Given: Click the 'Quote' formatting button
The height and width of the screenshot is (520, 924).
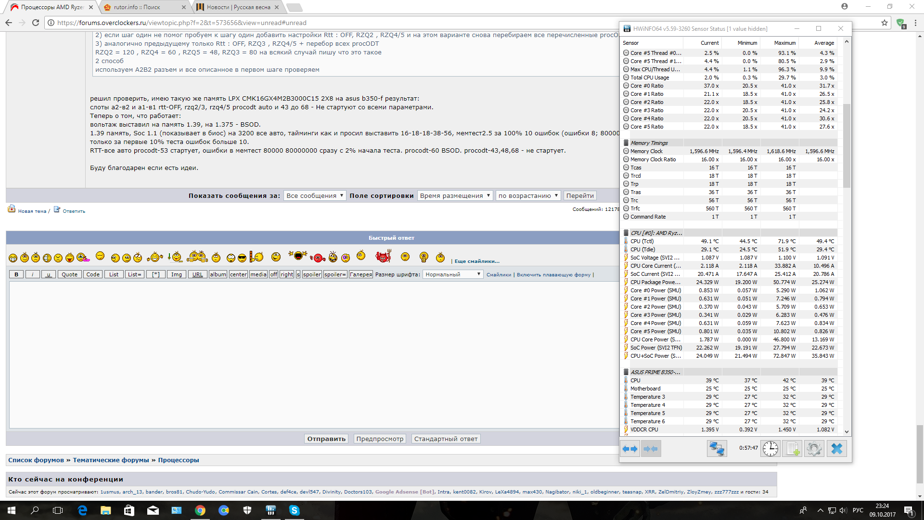Looking at the screenshot, I should (69, 274).
